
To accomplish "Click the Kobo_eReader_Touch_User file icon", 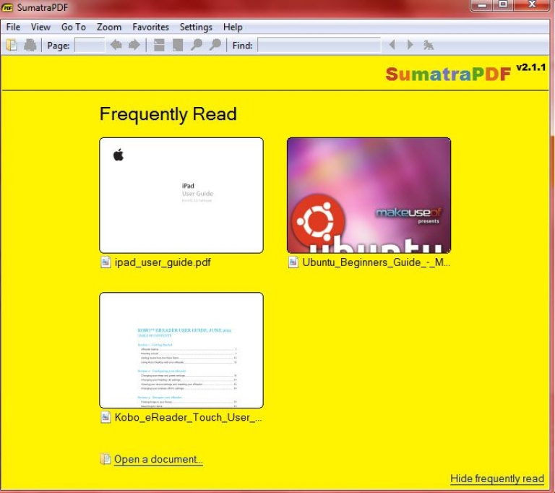I will tap(106, 417).
